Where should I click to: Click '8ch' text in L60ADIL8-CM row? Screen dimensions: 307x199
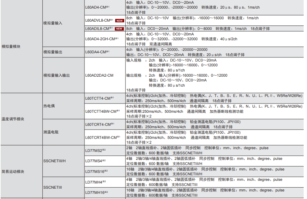pos(129,29)
